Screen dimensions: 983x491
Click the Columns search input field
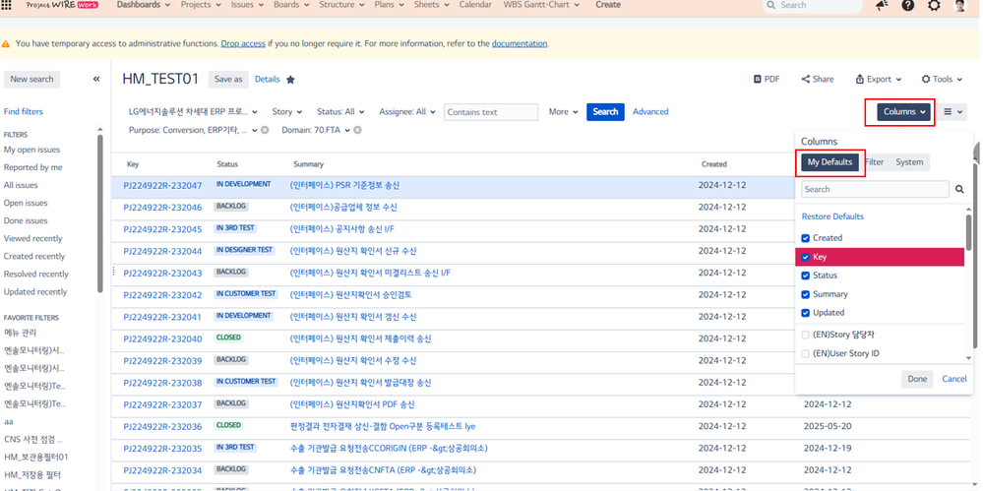[x=875, y=189]
